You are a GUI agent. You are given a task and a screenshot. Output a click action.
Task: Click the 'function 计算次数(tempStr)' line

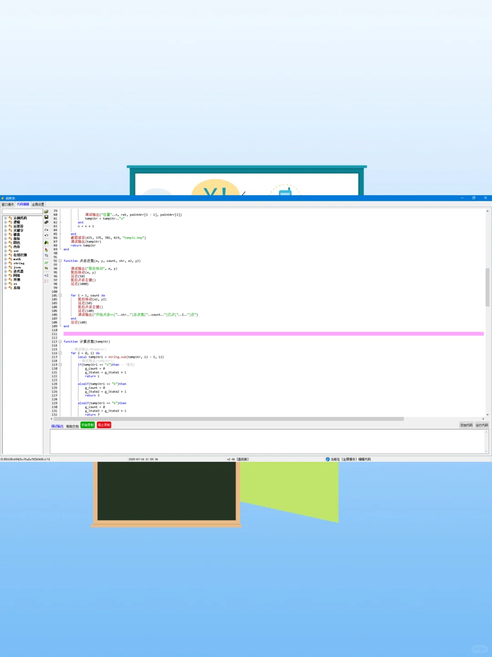pos(87,341)
